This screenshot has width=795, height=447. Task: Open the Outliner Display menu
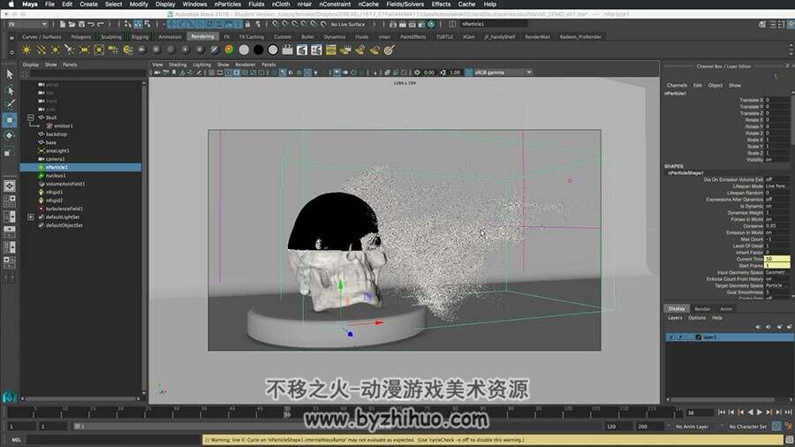[30, 64]
